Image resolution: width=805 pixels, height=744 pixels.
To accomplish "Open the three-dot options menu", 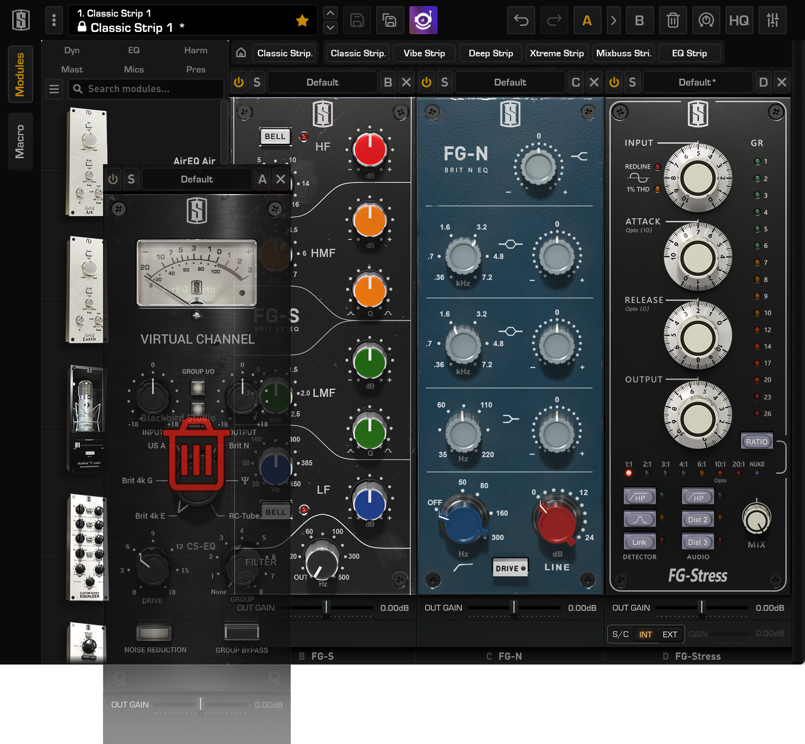I will (x=54, y=20).
